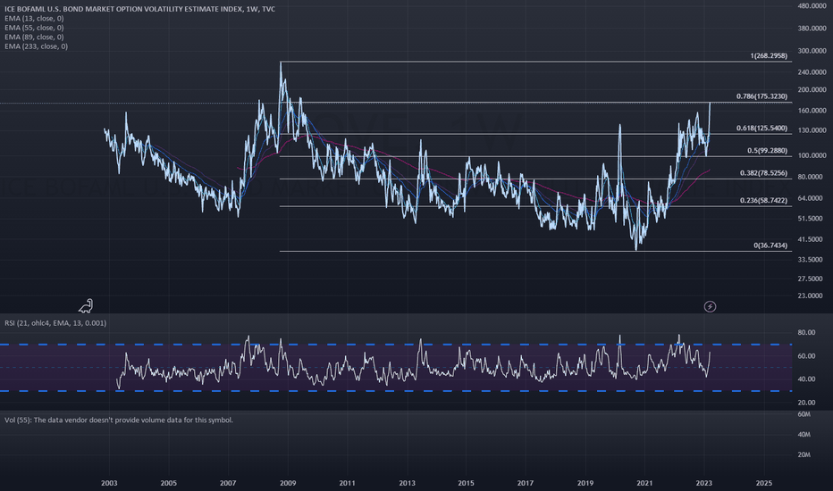Click 2015 on the time axis
Image resolution: width=833 pixels, height=491 pixels.
point(466,483)
